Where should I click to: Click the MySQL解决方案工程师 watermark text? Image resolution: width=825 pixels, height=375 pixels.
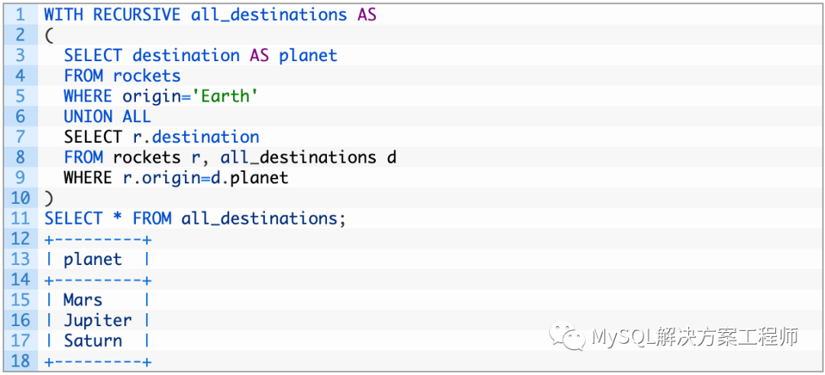point(695,337)
